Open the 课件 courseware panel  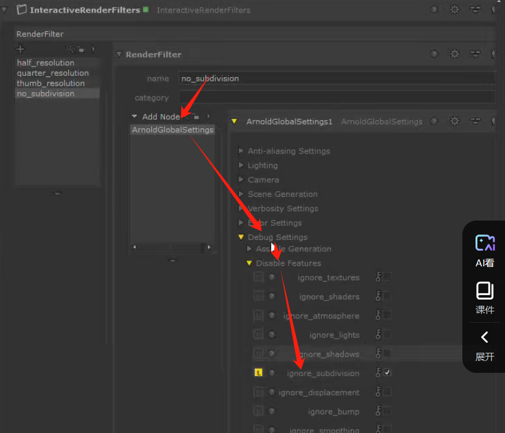click(x=485, y=298)
